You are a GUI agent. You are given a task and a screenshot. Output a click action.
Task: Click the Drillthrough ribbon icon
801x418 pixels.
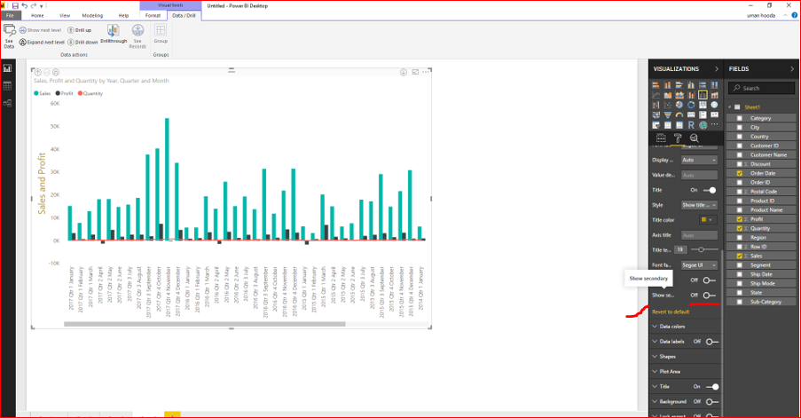click(114, 34)
